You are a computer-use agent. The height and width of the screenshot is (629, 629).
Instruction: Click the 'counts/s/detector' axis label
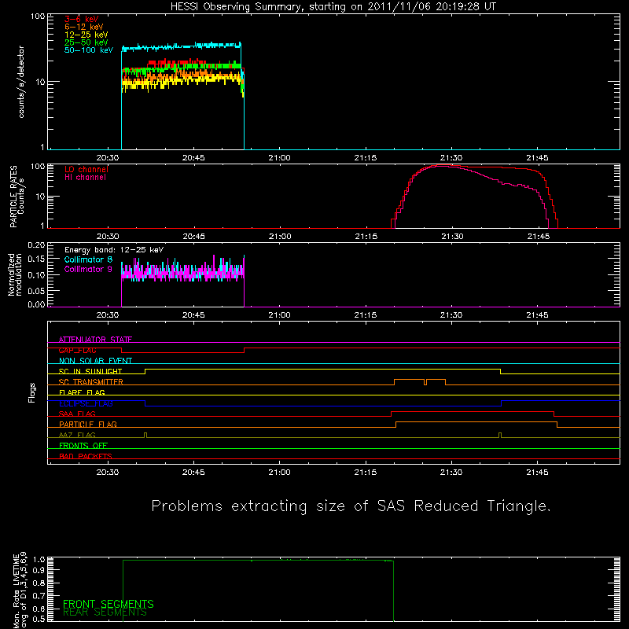[21, 82]
